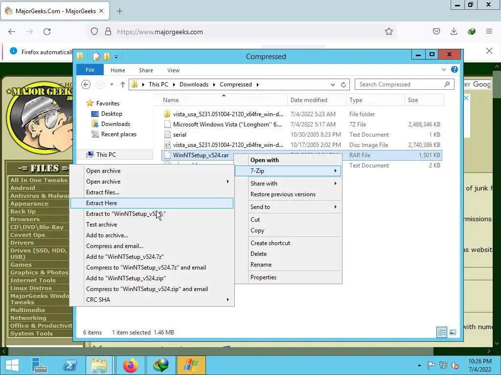501x375 pixels.
Task: Click Explorer back navigation arrow
Action: click(x=86, y=84)
